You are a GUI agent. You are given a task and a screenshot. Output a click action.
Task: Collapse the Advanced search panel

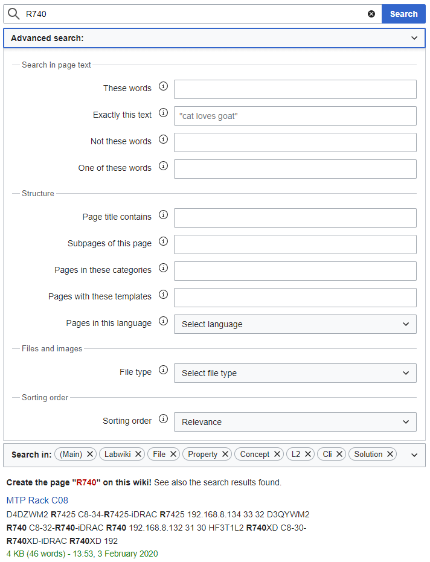(414, 38)
